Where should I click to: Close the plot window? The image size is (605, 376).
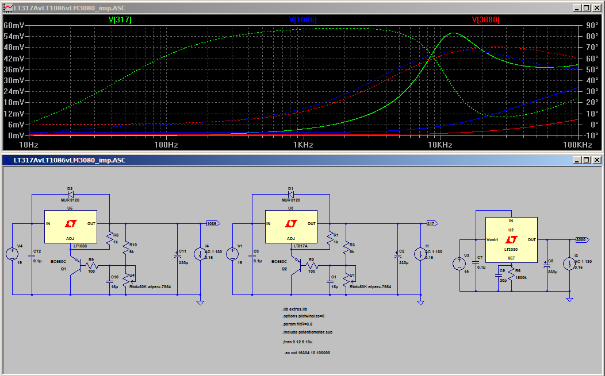[x=596, y=7]
